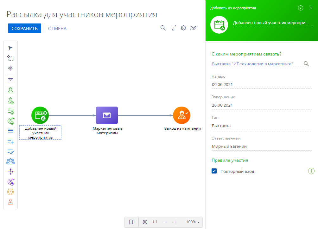The width and height of the screenshot is (318, 229).
Task: Add the orange exit-contact element
Action: coord(10,202)
